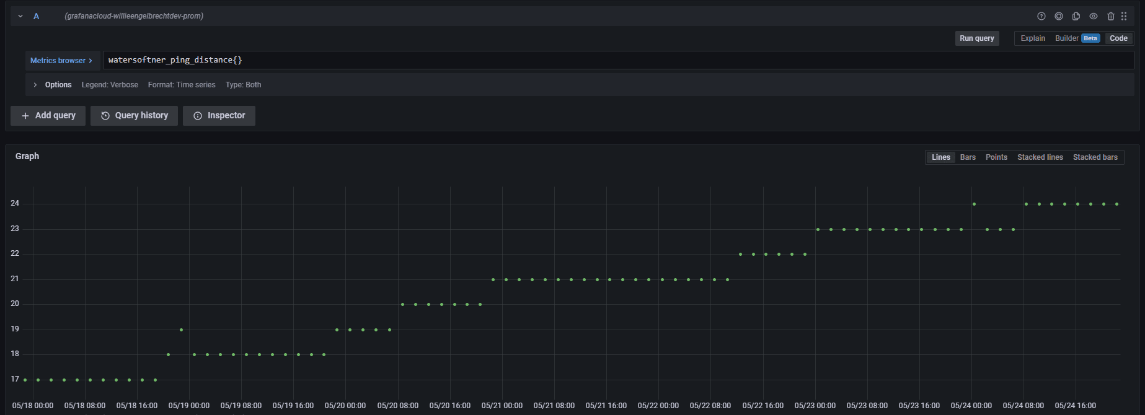The image size is (1145, 415).
Task: Switch the graph style to Stacked lines
Action: [1040, 157]
